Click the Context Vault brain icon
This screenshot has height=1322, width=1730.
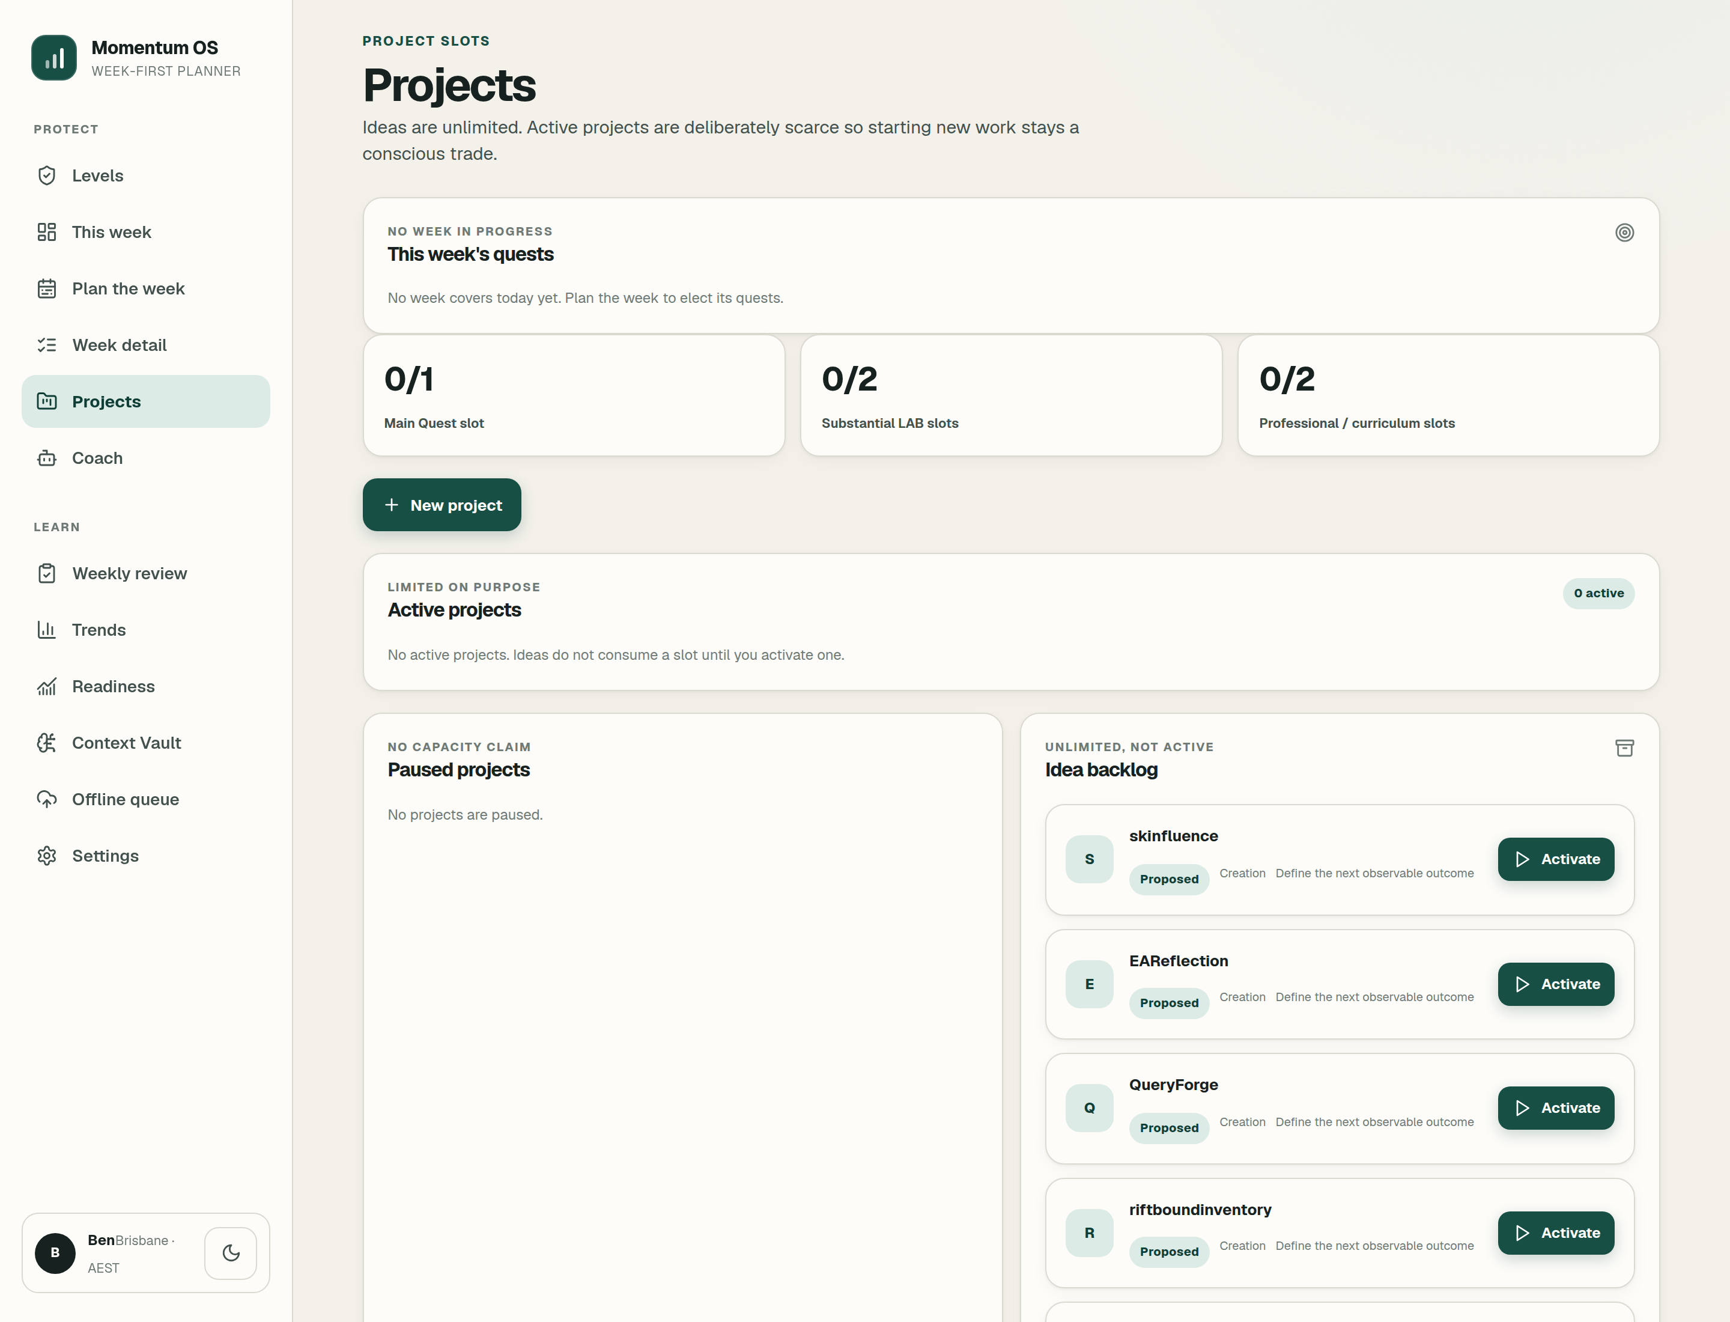pyautogui.click(x=47, y=744)
